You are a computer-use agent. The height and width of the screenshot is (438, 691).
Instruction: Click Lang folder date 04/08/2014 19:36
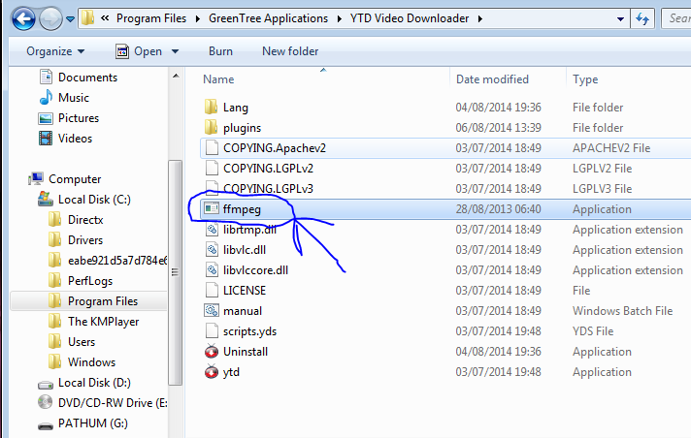tap(498, 108)
